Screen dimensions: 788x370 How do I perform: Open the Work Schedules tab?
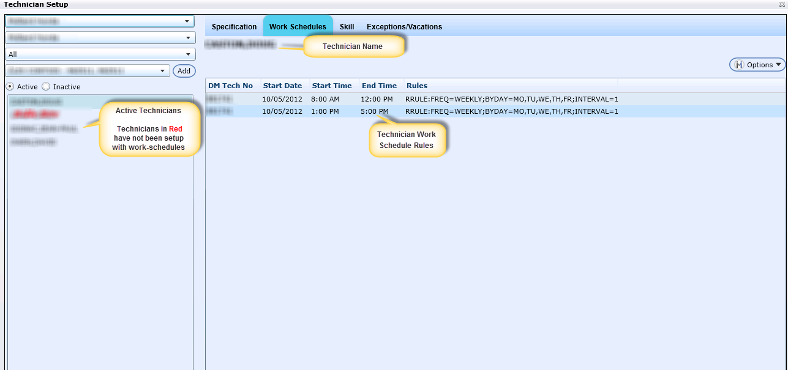(298, 27)
